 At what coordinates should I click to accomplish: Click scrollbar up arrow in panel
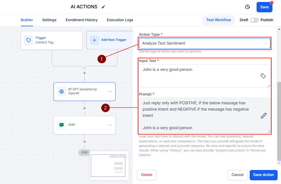(x=279, y=29)
